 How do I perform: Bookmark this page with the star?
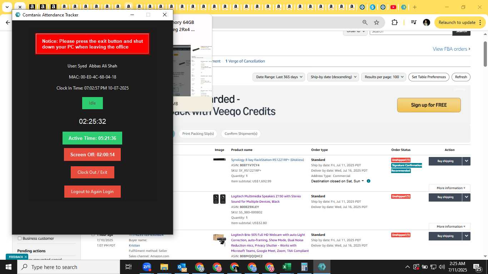click(377, 22)
